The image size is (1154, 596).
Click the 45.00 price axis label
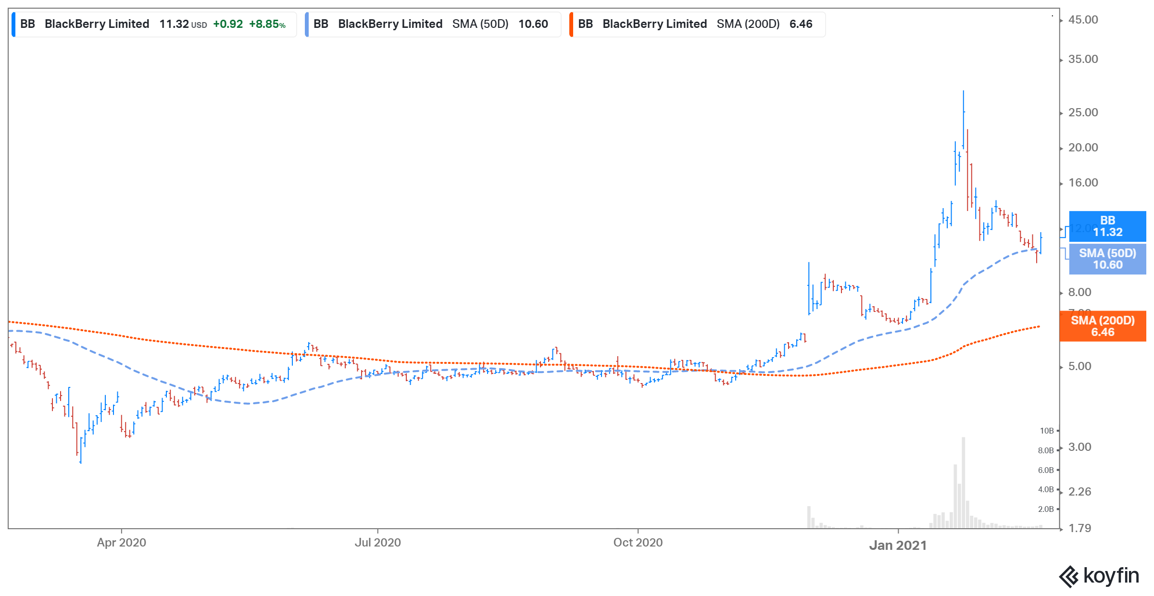tap(1083, 20)
